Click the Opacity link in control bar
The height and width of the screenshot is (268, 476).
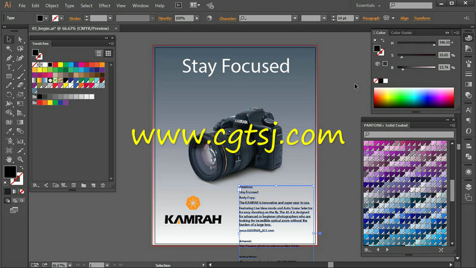pyautogui.click(x=165, y=18)
